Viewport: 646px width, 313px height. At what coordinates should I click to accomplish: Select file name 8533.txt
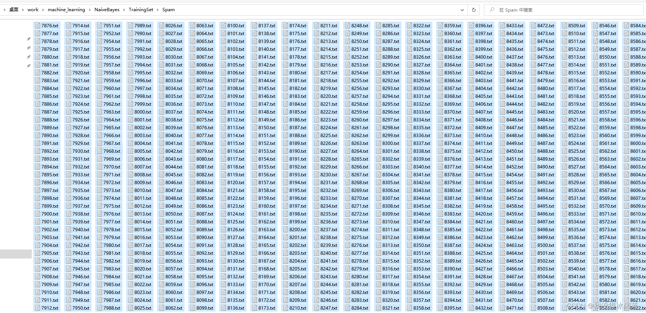(x=577, y=214)
